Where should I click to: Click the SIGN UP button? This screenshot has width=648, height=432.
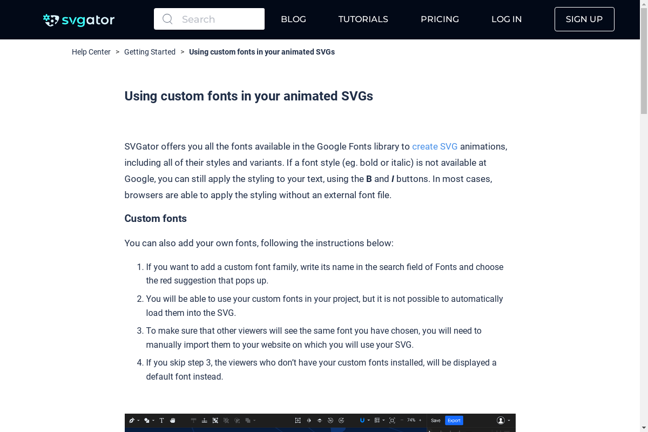pos(584,19)
